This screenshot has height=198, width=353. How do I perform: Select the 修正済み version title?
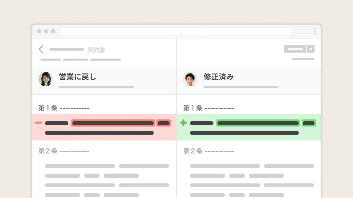click(x=219, y=77)
